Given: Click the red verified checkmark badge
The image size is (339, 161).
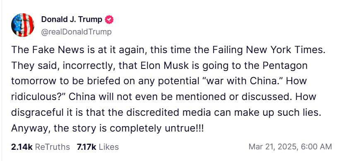Looking at the screenshot, I should pyautogui.click(x=109, y=20).
